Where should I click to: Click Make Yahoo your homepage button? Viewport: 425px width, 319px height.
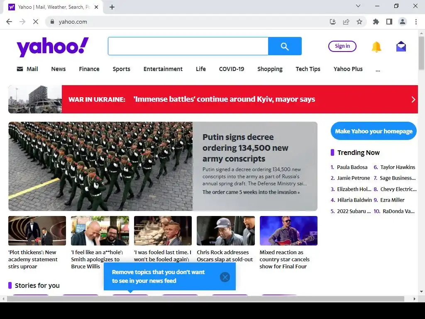374,131
